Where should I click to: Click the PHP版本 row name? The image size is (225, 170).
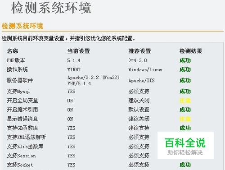point(16,60)
